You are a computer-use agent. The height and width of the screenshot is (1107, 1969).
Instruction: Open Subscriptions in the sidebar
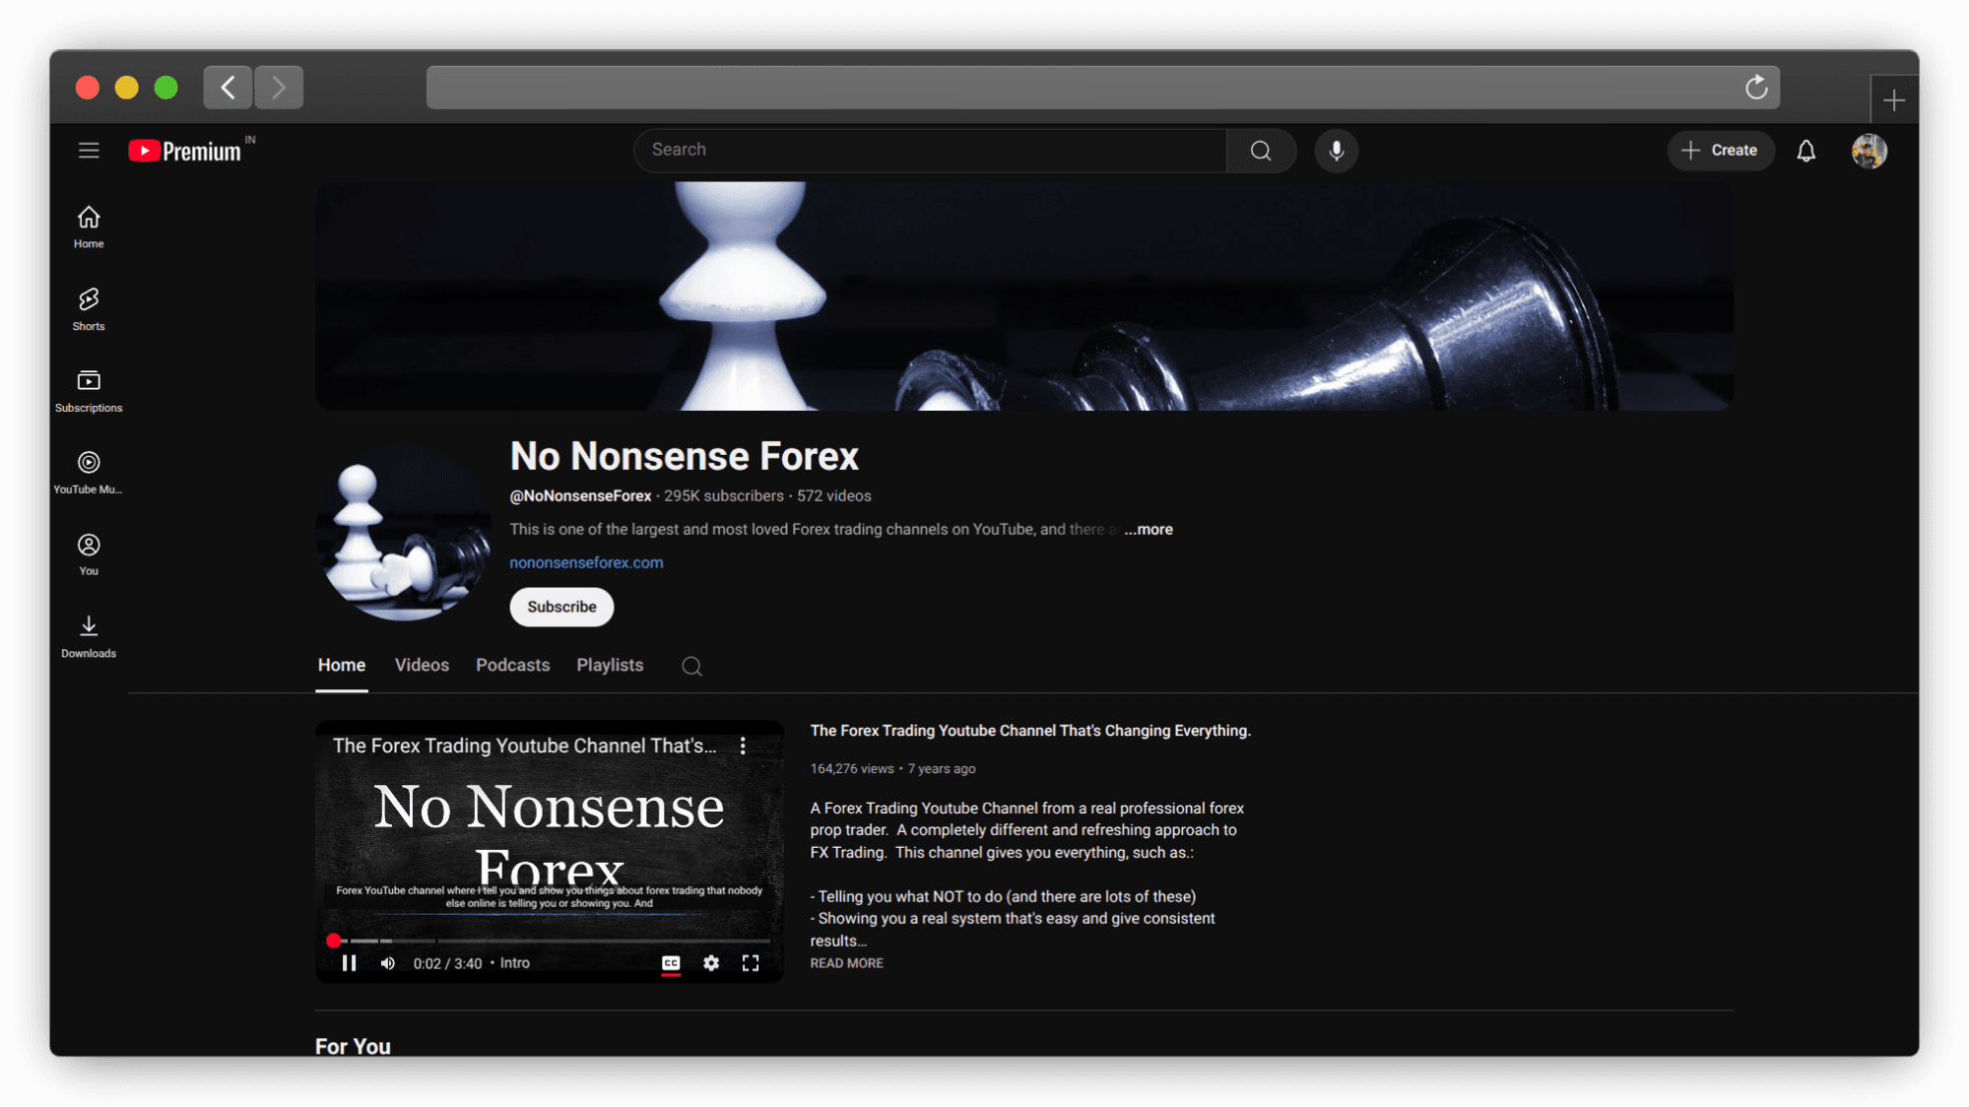[89, 391]
